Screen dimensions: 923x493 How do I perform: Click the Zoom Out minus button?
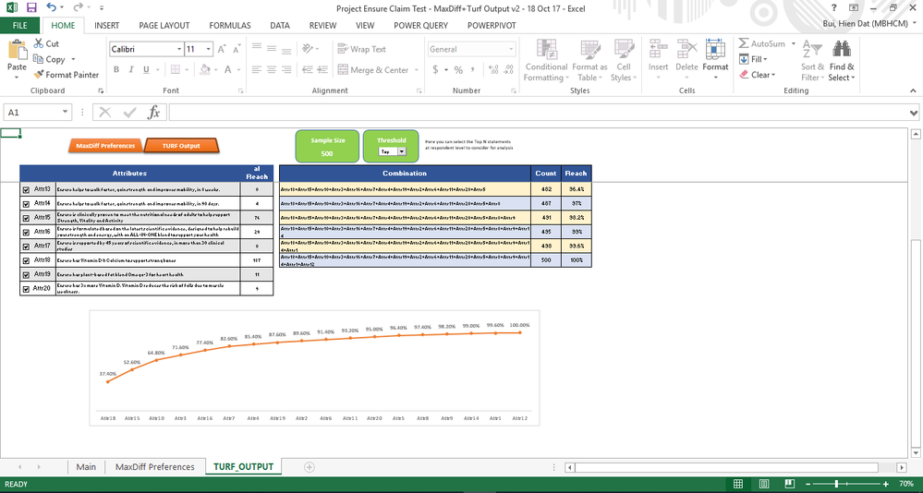point(808,484)
